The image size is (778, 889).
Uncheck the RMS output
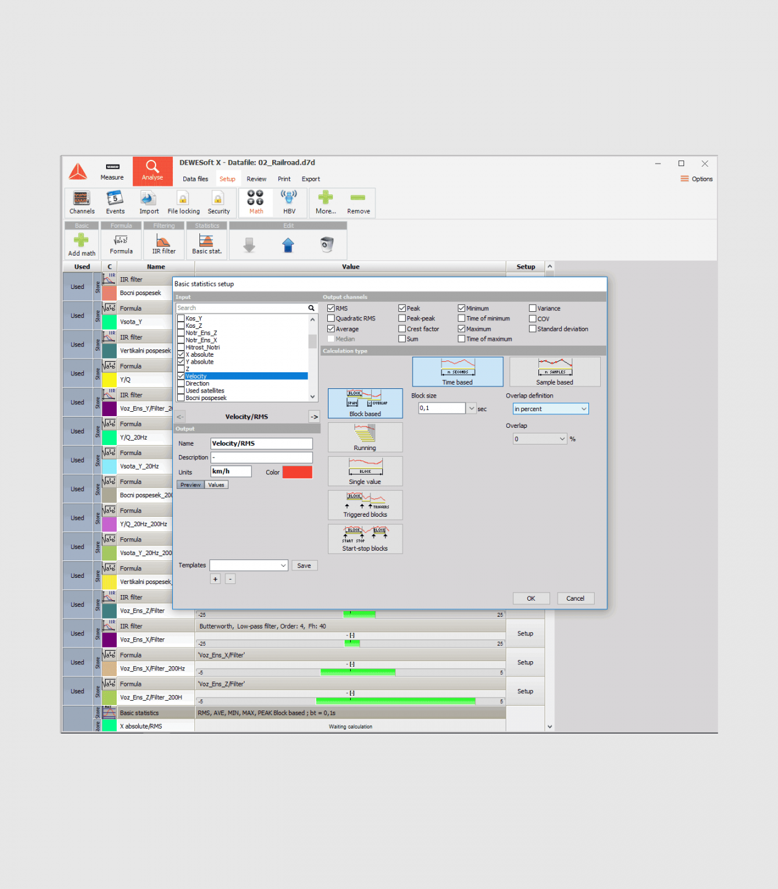pos(331,308)
